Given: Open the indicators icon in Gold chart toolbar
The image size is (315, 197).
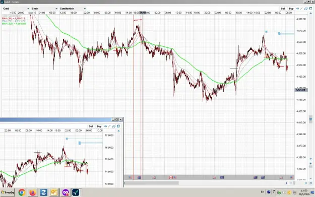Looking at the screenshot, I should (x=297, y=9).
